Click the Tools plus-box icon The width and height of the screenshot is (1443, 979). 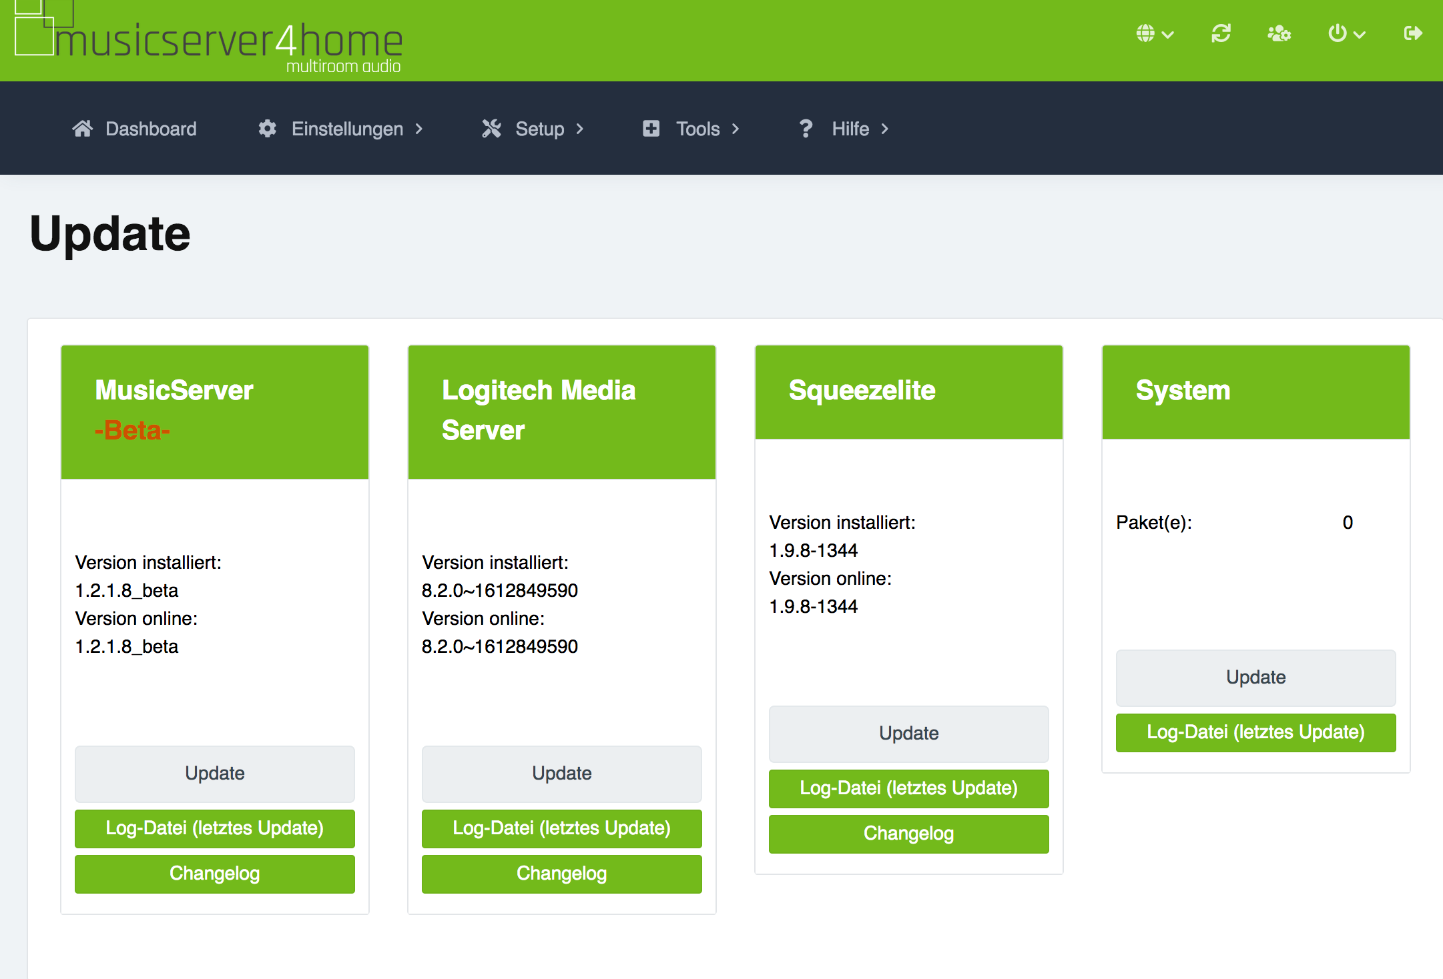click(651, 129)
